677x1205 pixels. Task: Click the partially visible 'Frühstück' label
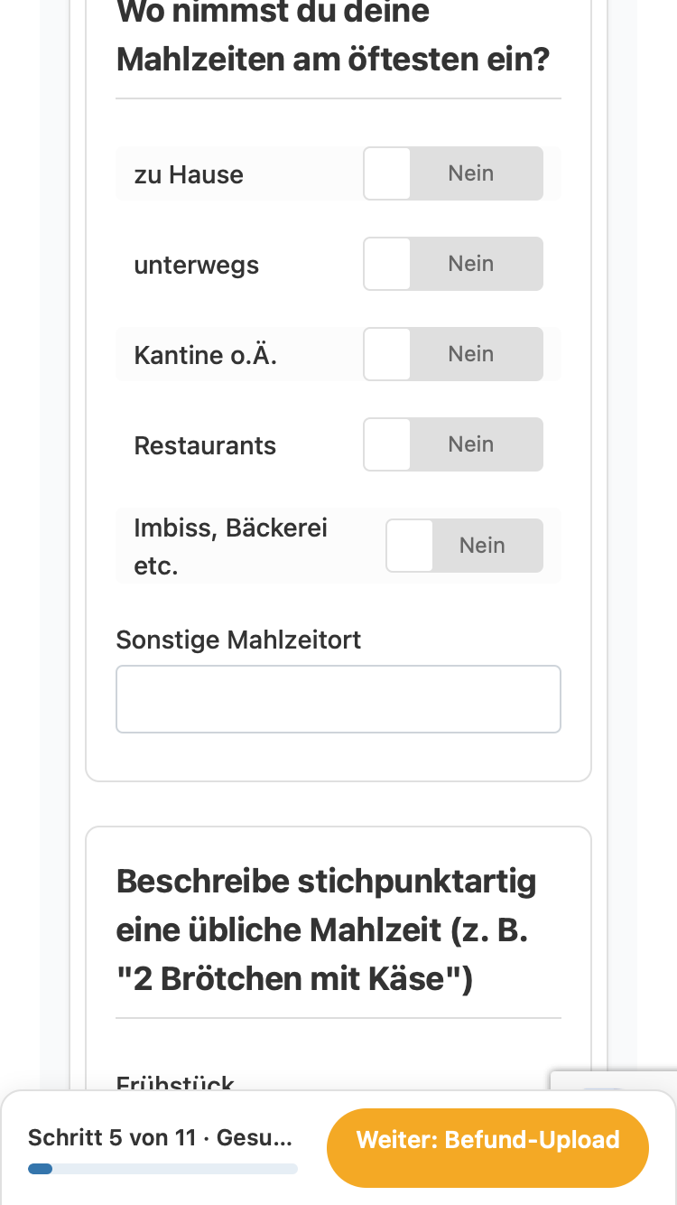(175, 1081)
